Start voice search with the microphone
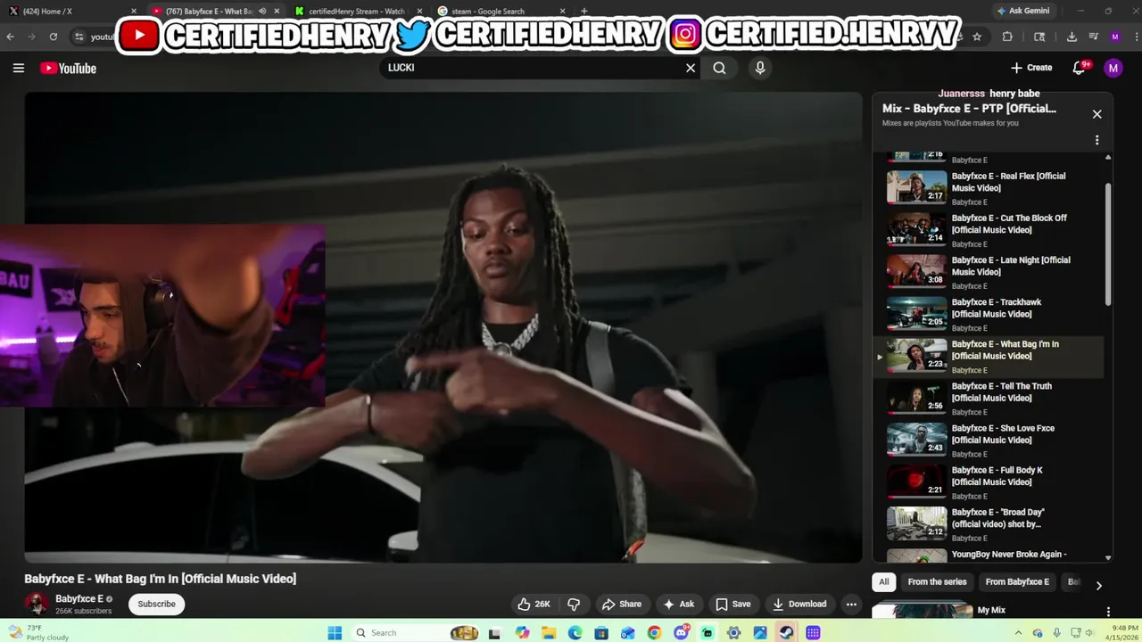The image size is (1142, 642). pyautogui.click(x=760, y=68)
